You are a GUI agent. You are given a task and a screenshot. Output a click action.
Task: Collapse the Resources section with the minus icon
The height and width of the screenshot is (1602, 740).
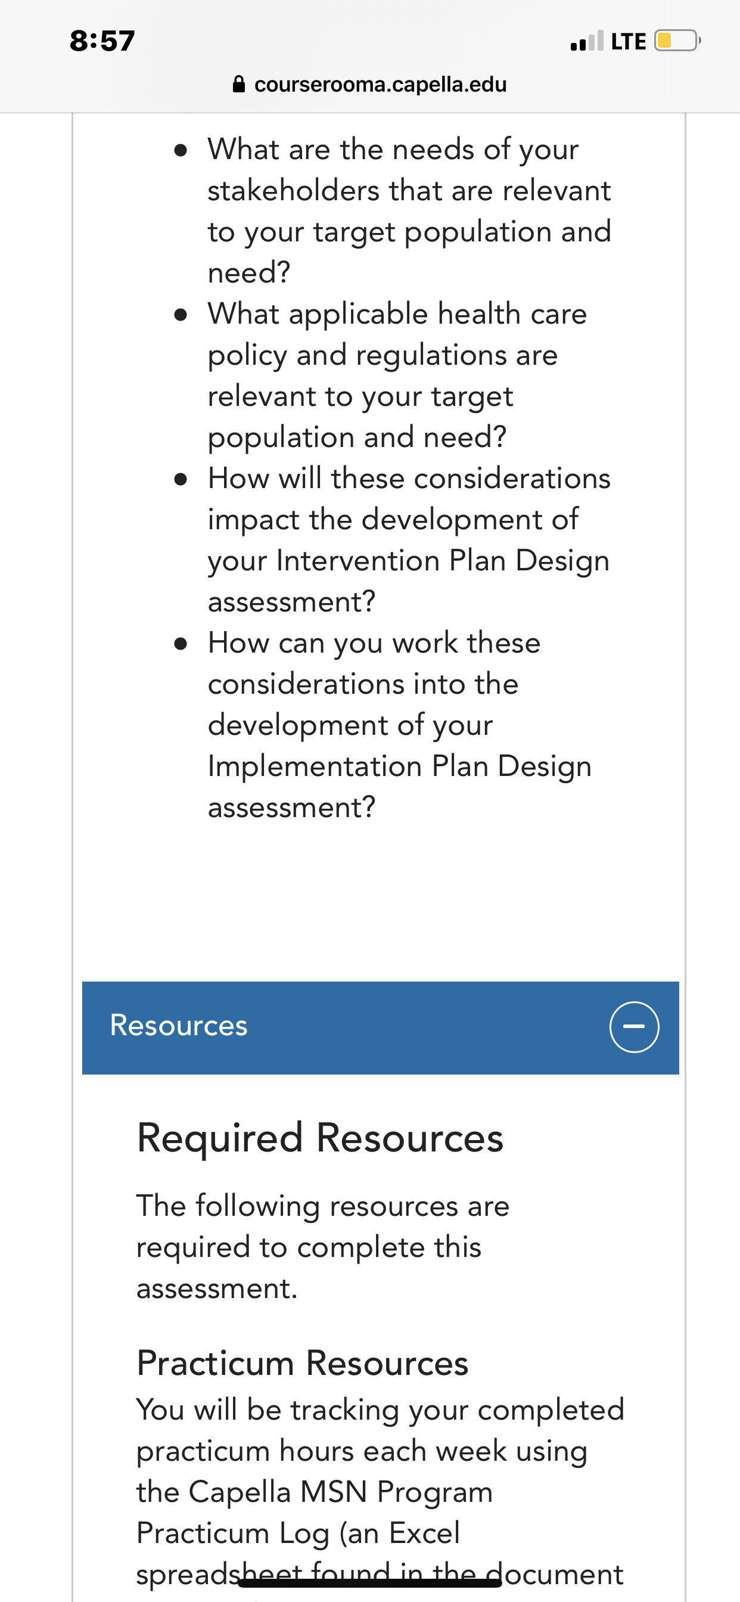click(x=634, y=1027)
